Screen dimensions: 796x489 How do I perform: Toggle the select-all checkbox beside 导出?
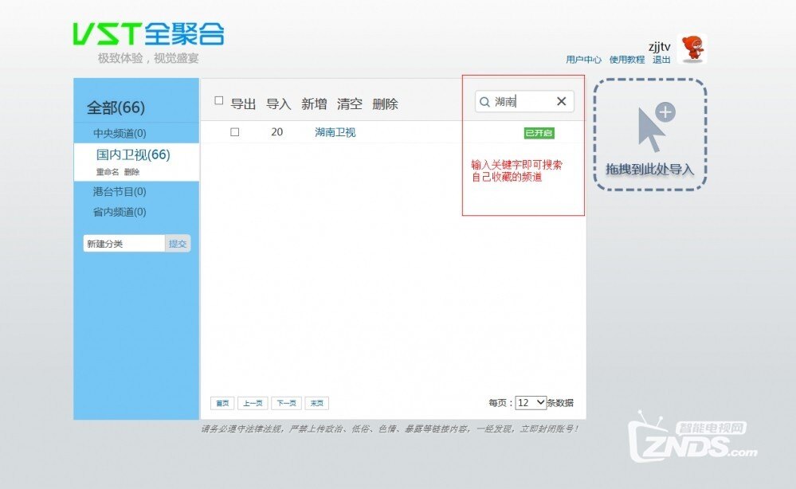tap(219, 101)
